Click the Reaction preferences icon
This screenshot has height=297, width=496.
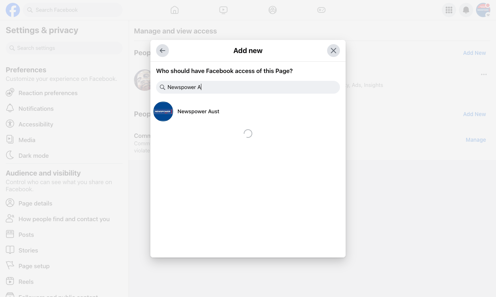(10, 93)
